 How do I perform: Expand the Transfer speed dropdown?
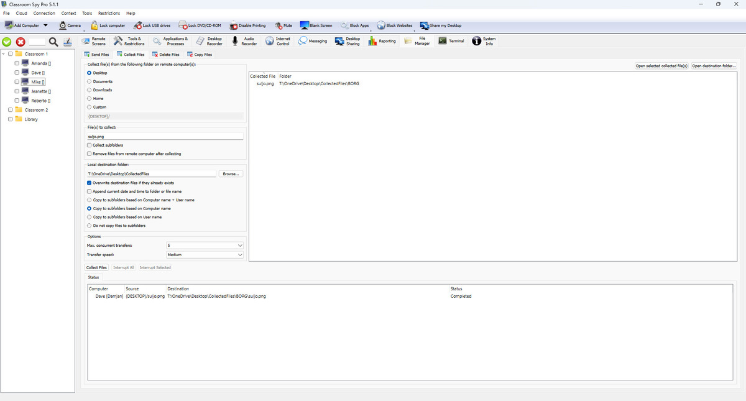tap(205, 254)
